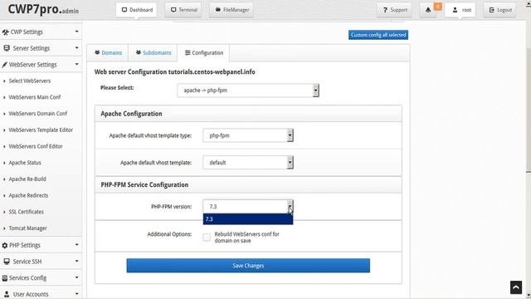Viewport: 531px width, 299px height.
Task: Expand CWP Settings menu arrow
Action: [x=77, y=32]
